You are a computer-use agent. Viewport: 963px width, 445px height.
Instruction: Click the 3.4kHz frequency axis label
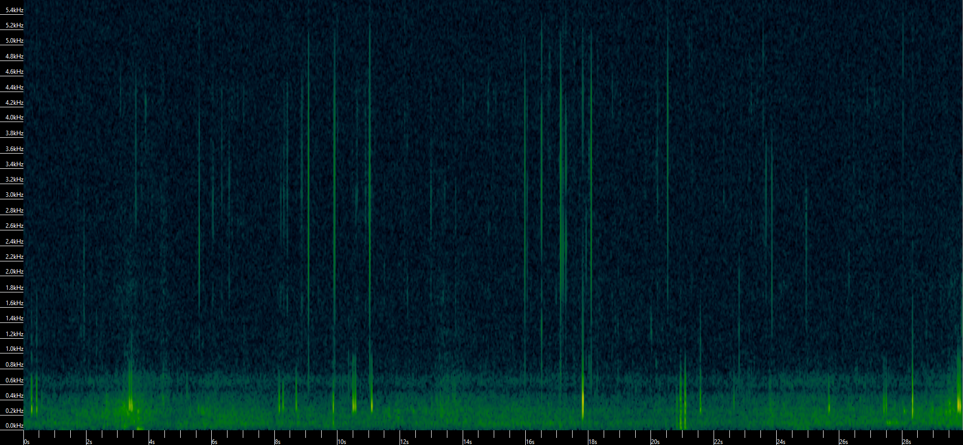point(14,164)
